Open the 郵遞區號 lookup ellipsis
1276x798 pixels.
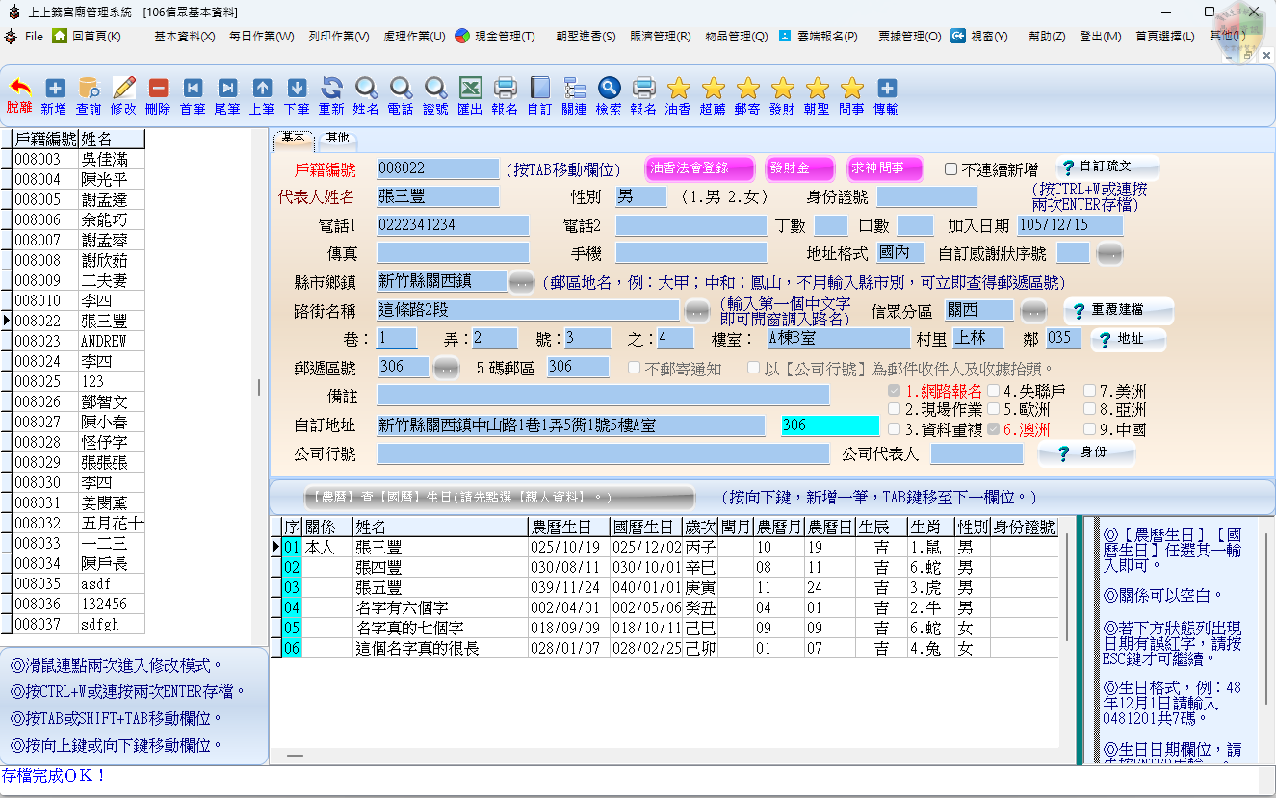pyautogui.click(x=446, y=367)
